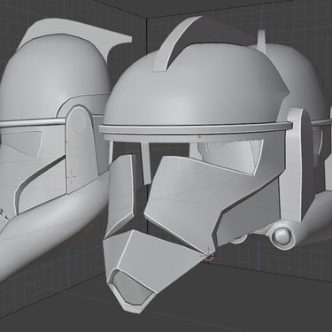Click the empty crosshair on the left reference image
The width and height of the screenshot is (332, 332).
pyautogui.click(x=71, y=177)
